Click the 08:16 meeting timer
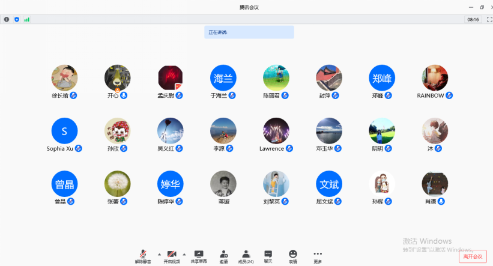This screenshot has width=493, height=266. coord(473,19)
